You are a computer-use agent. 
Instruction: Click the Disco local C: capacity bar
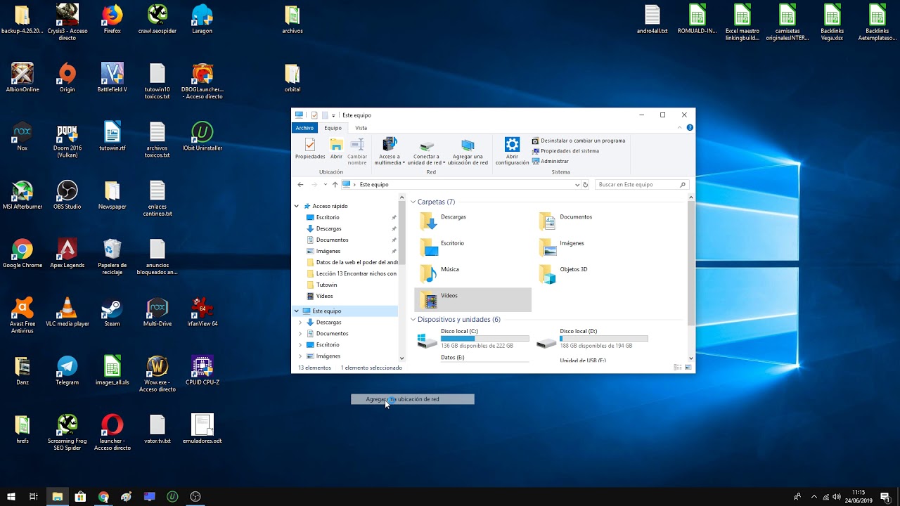tap(484, 338)
